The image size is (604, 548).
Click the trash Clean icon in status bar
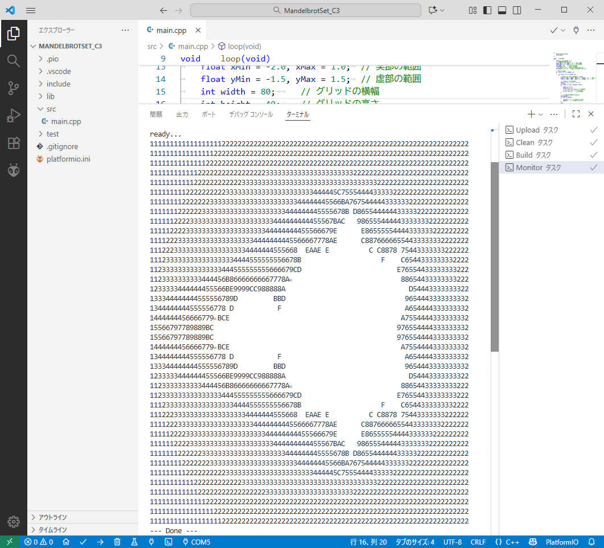tap(117, 542)
